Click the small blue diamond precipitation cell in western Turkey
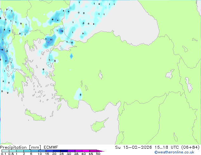 [x=71, y=56]
